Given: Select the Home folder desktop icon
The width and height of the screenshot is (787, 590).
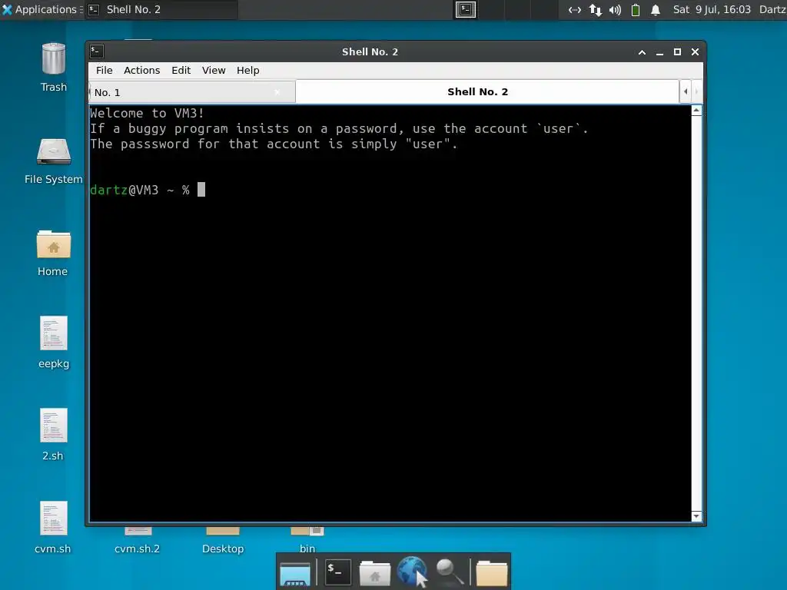Looking at the screenshot, I should pos(53,254).
